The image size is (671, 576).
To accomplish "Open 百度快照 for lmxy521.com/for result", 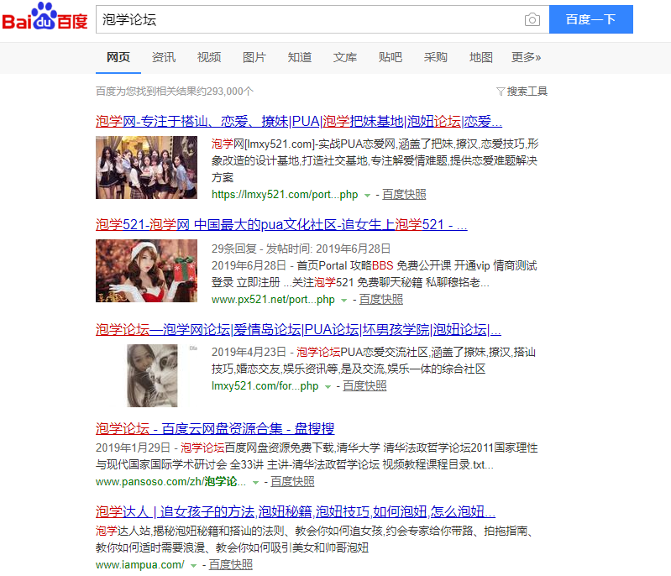I will click(x=364, y=386).
